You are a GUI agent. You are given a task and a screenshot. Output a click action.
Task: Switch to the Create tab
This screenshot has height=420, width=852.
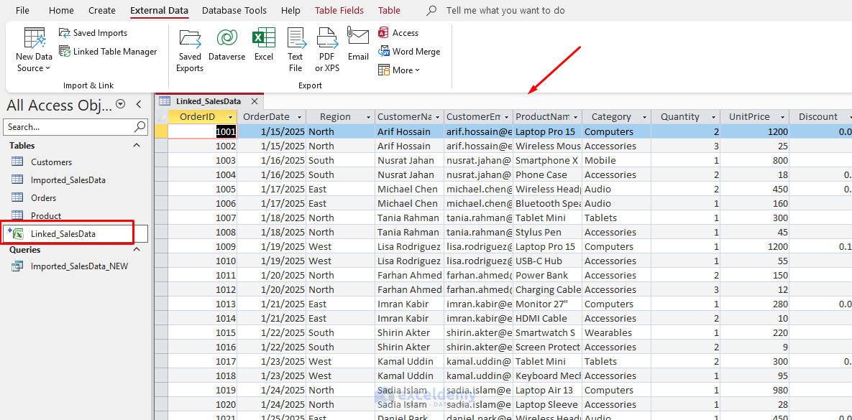102,10
